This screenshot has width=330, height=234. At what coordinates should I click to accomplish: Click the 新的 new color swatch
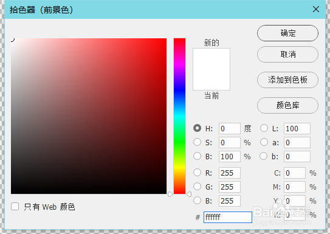click(x=211, y=59)
